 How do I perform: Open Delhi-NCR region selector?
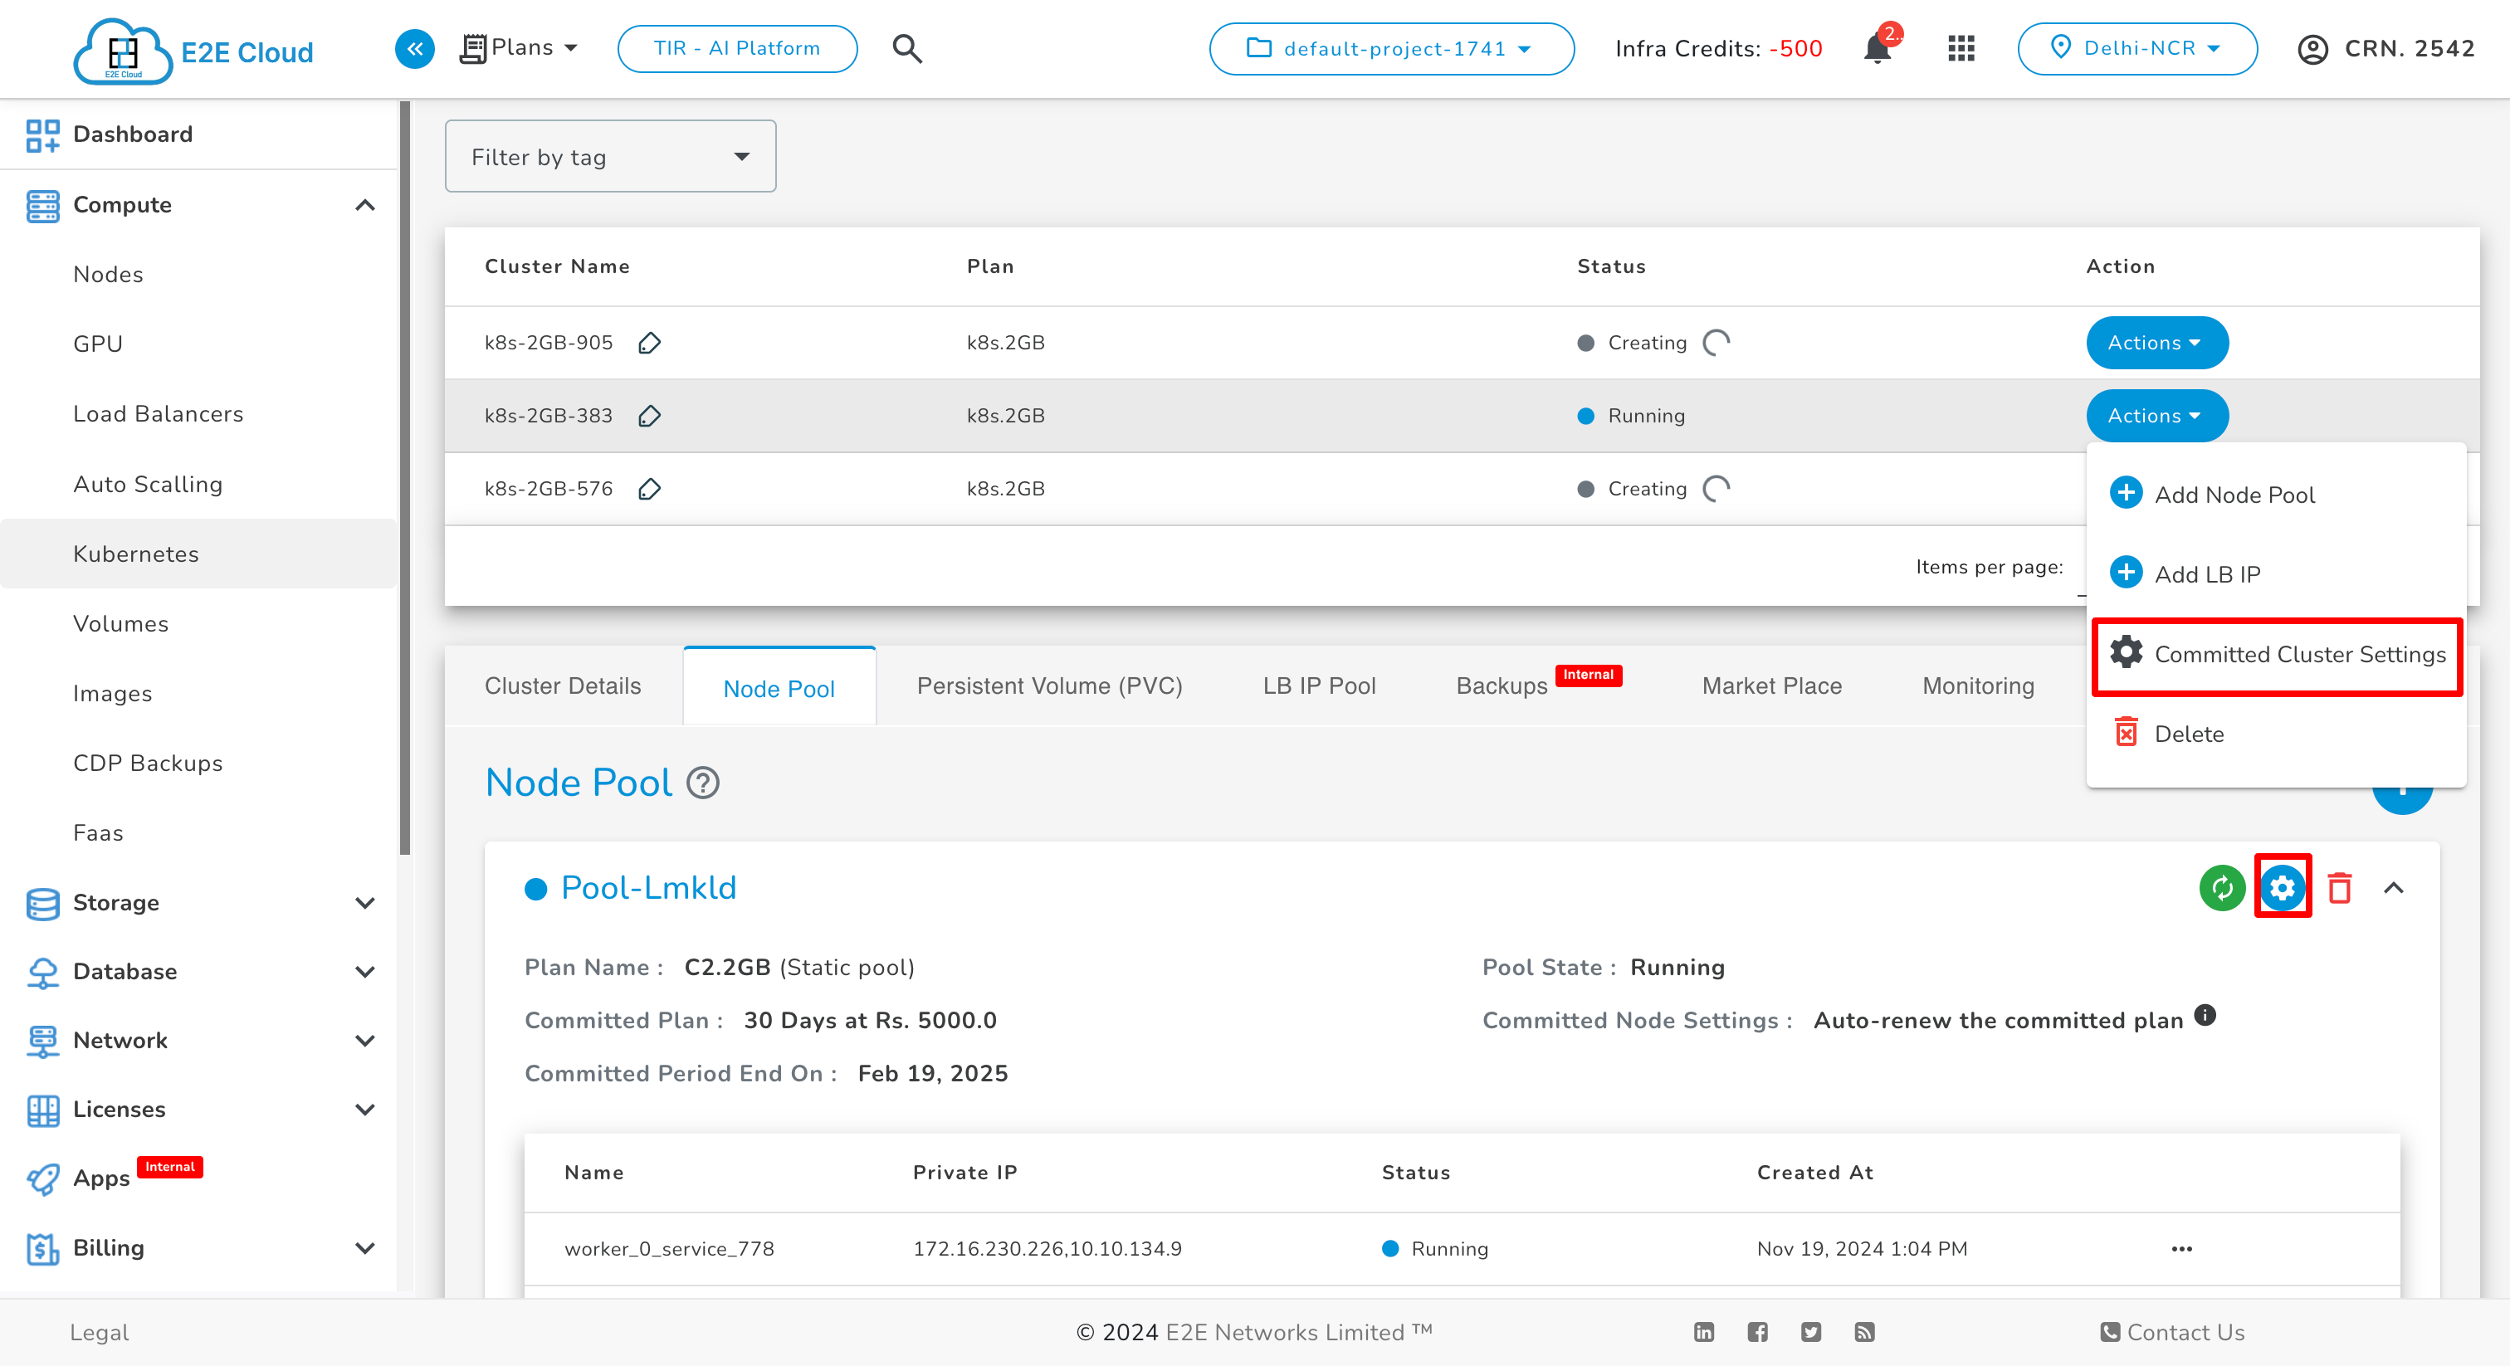(2136, 49)
